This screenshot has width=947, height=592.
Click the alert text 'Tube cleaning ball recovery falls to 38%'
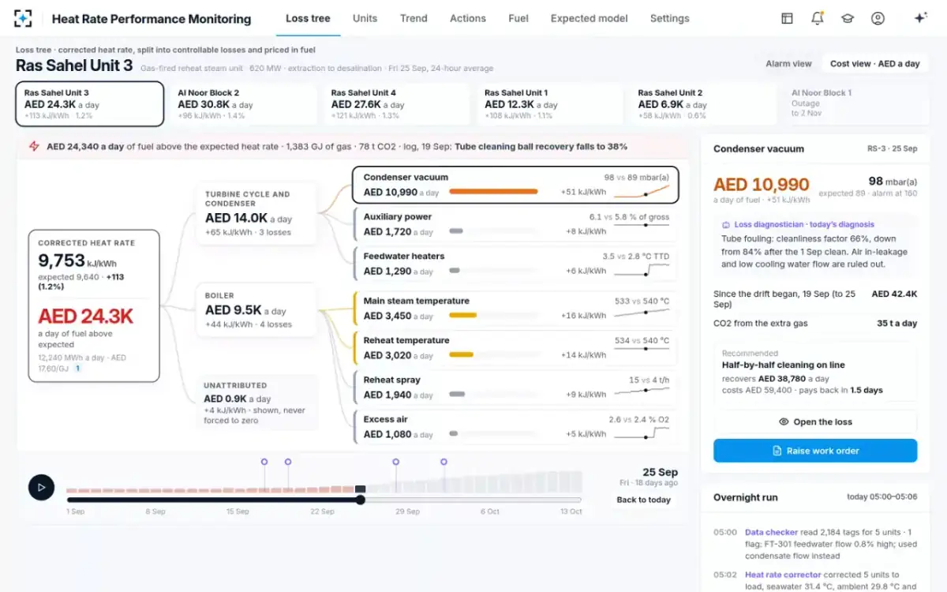[x=541, y=146]
